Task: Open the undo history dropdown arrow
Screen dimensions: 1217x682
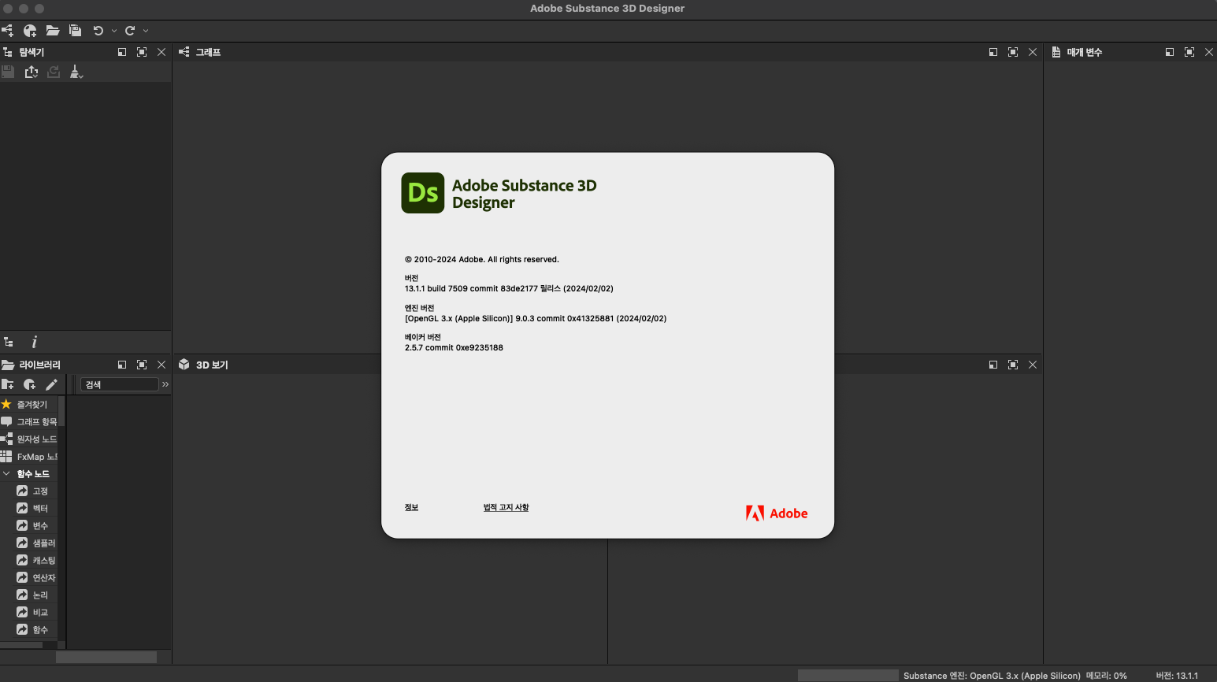Action: [114, 31]
